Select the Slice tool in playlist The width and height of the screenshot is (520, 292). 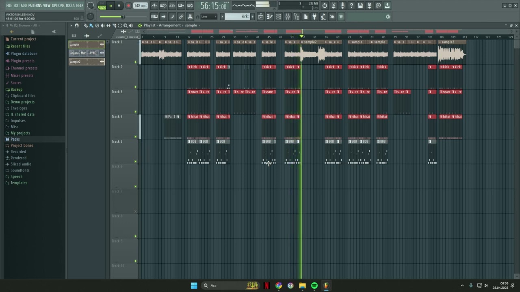(x=114, y=26)
